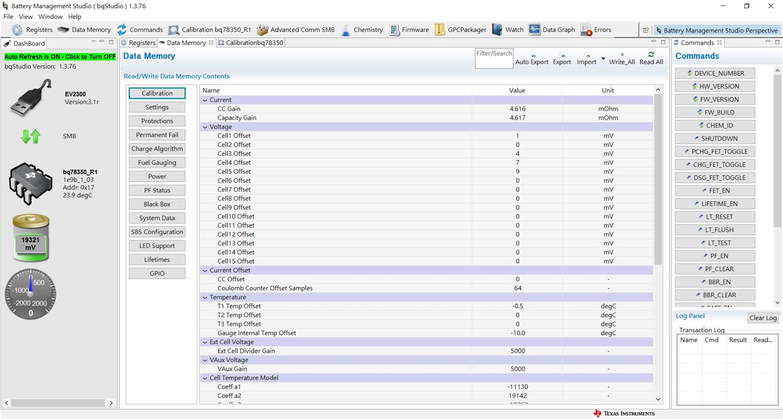
Task: Collapse the VAux Voltage section
Action: (x=205, y=360)
